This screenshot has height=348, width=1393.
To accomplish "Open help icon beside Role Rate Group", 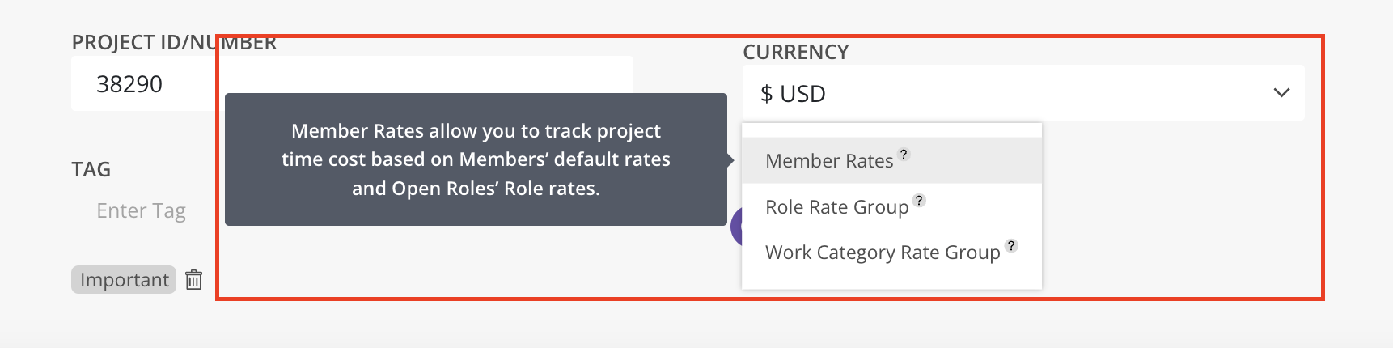I will (x=919, y=200).
